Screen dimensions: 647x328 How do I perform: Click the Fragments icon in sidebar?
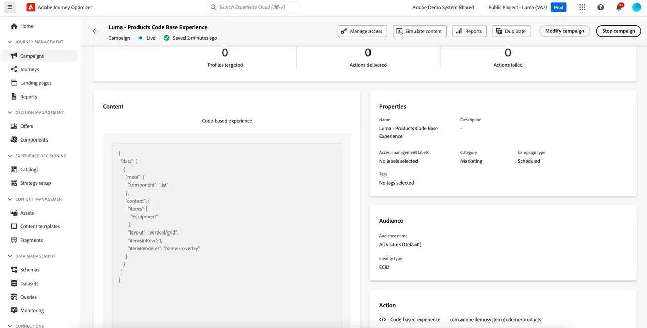coord(14,240)
